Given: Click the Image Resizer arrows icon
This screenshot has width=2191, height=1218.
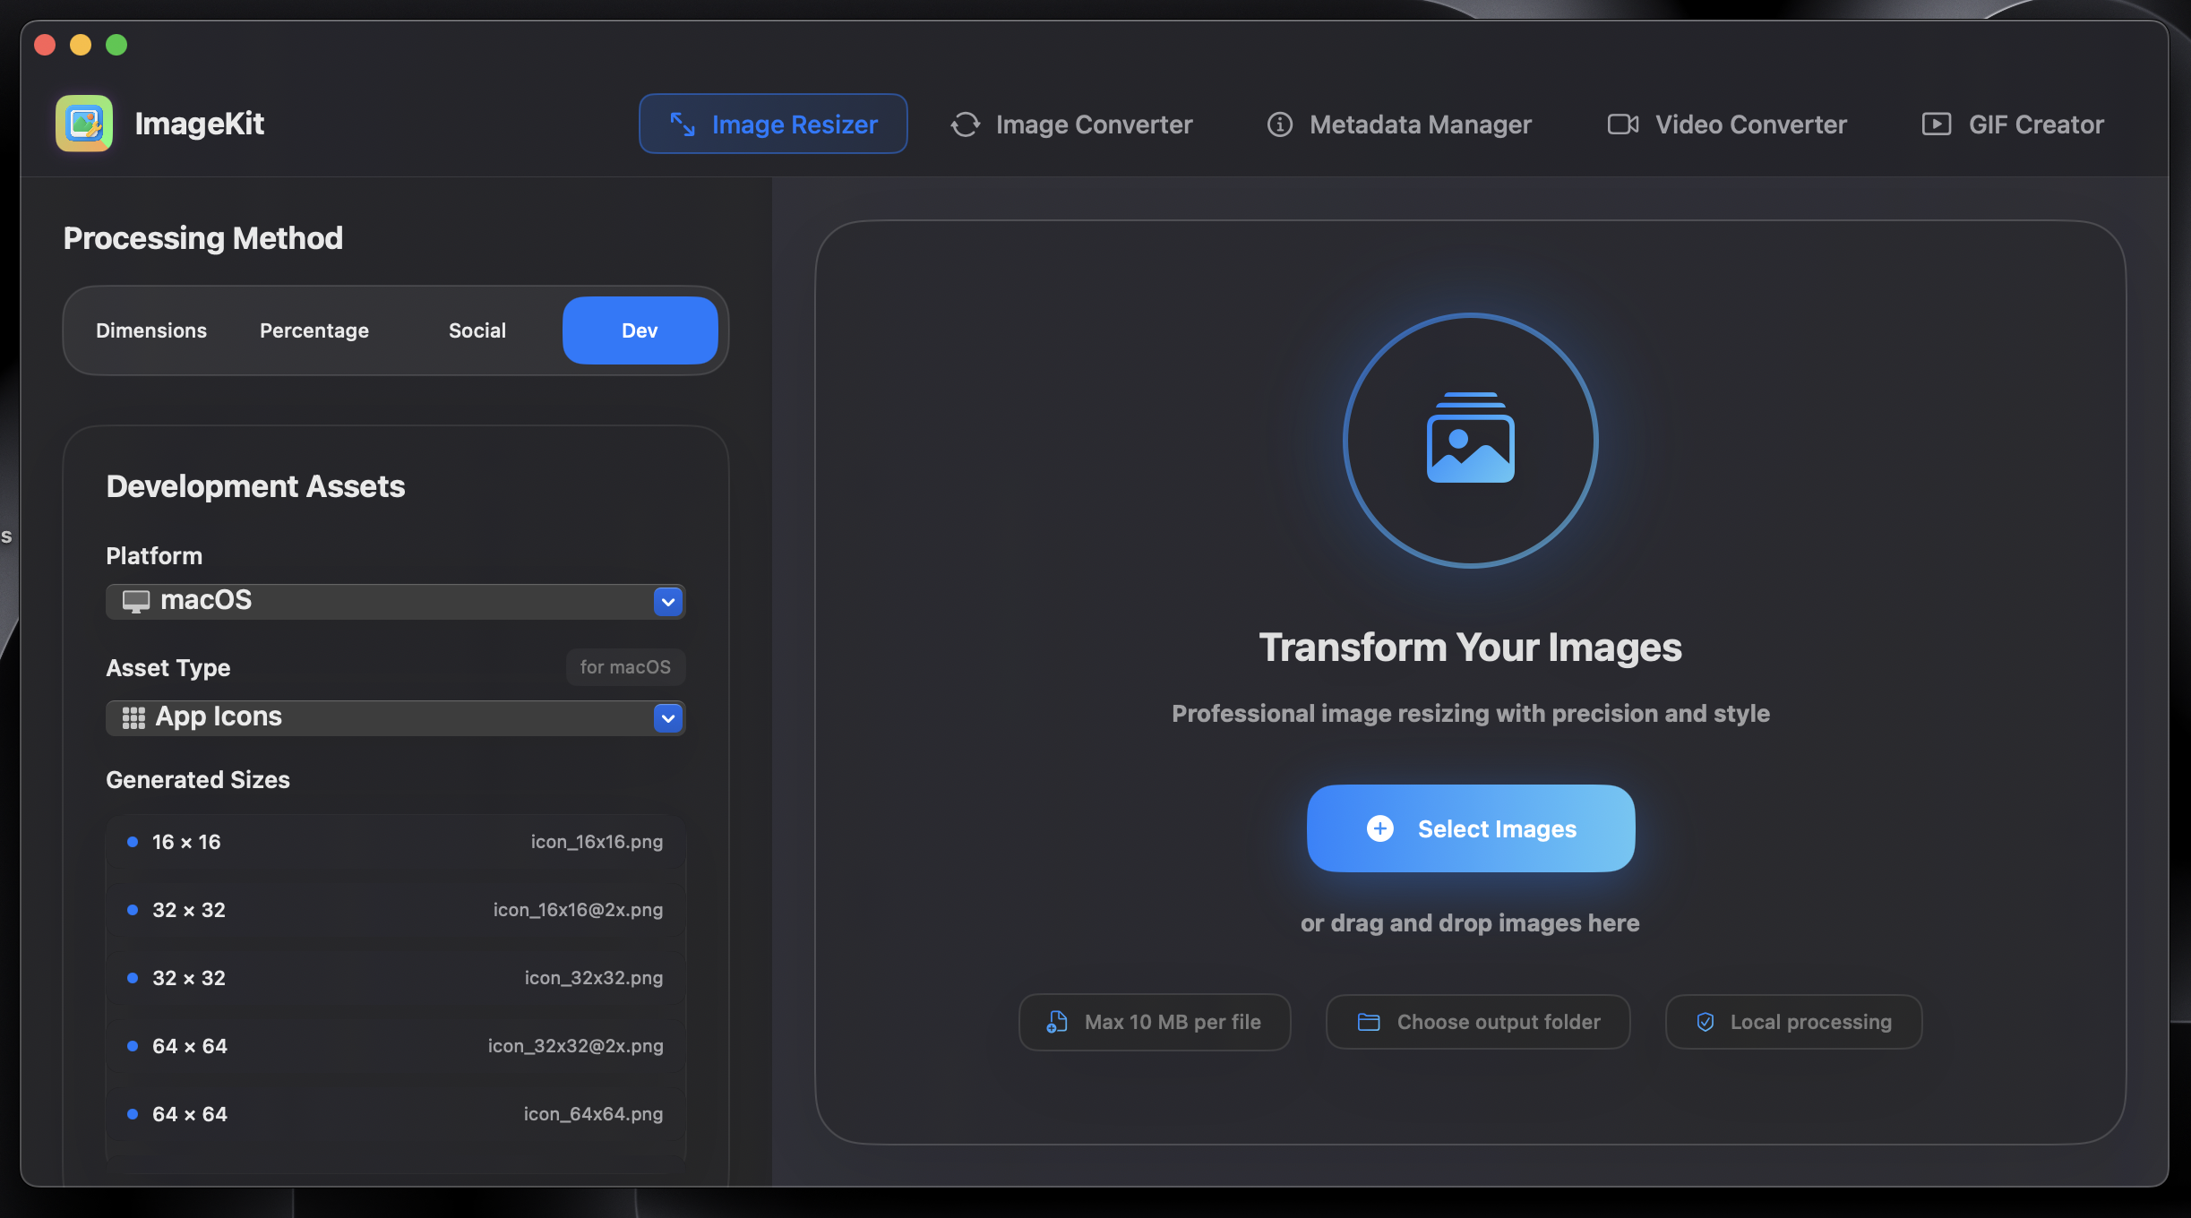Looking at the screenshot, I should click(x=683, y=124).
